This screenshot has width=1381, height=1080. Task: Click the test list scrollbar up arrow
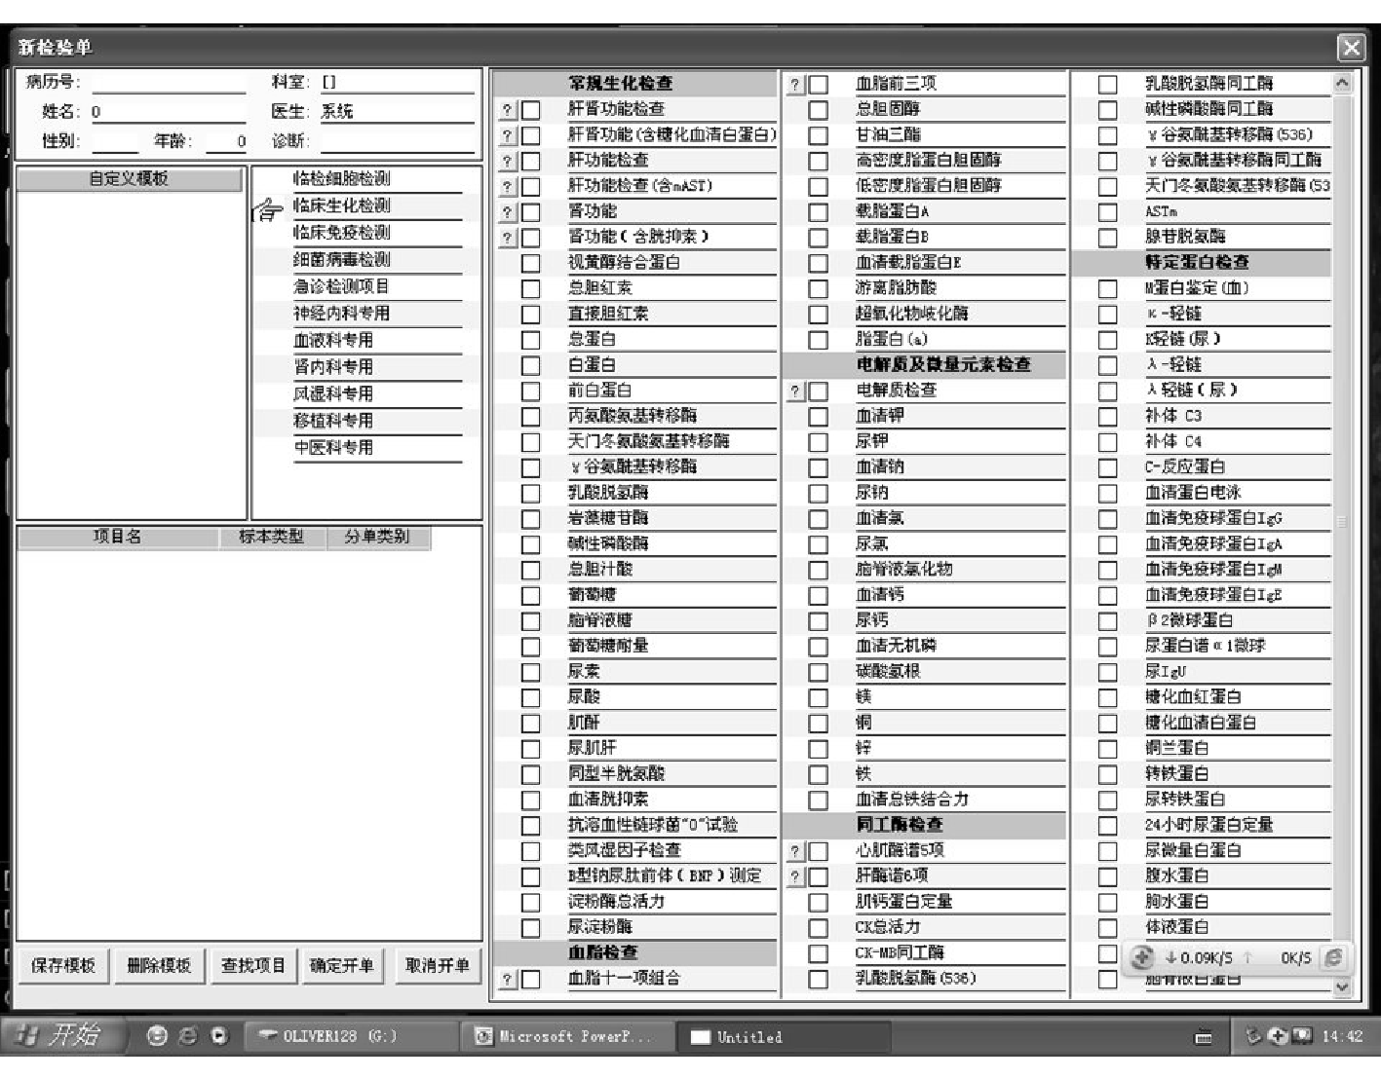(1342, 84)
